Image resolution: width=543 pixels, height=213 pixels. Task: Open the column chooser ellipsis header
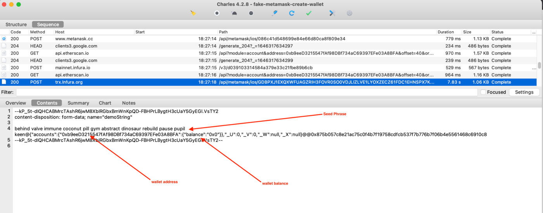534,32
